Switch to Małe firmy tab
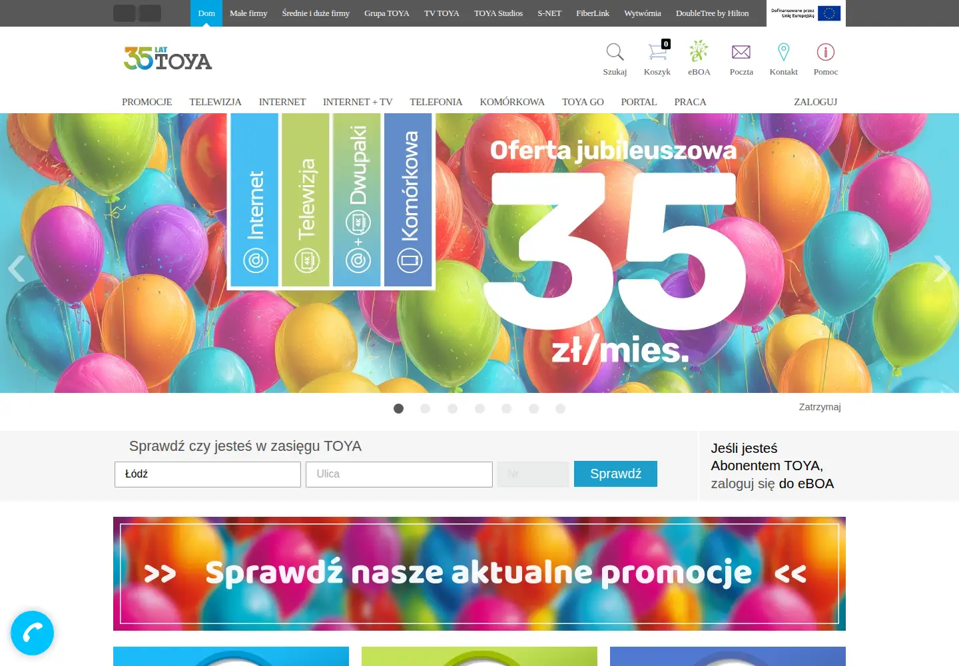This screenshot has height=666, width=959. click(248, 13)
